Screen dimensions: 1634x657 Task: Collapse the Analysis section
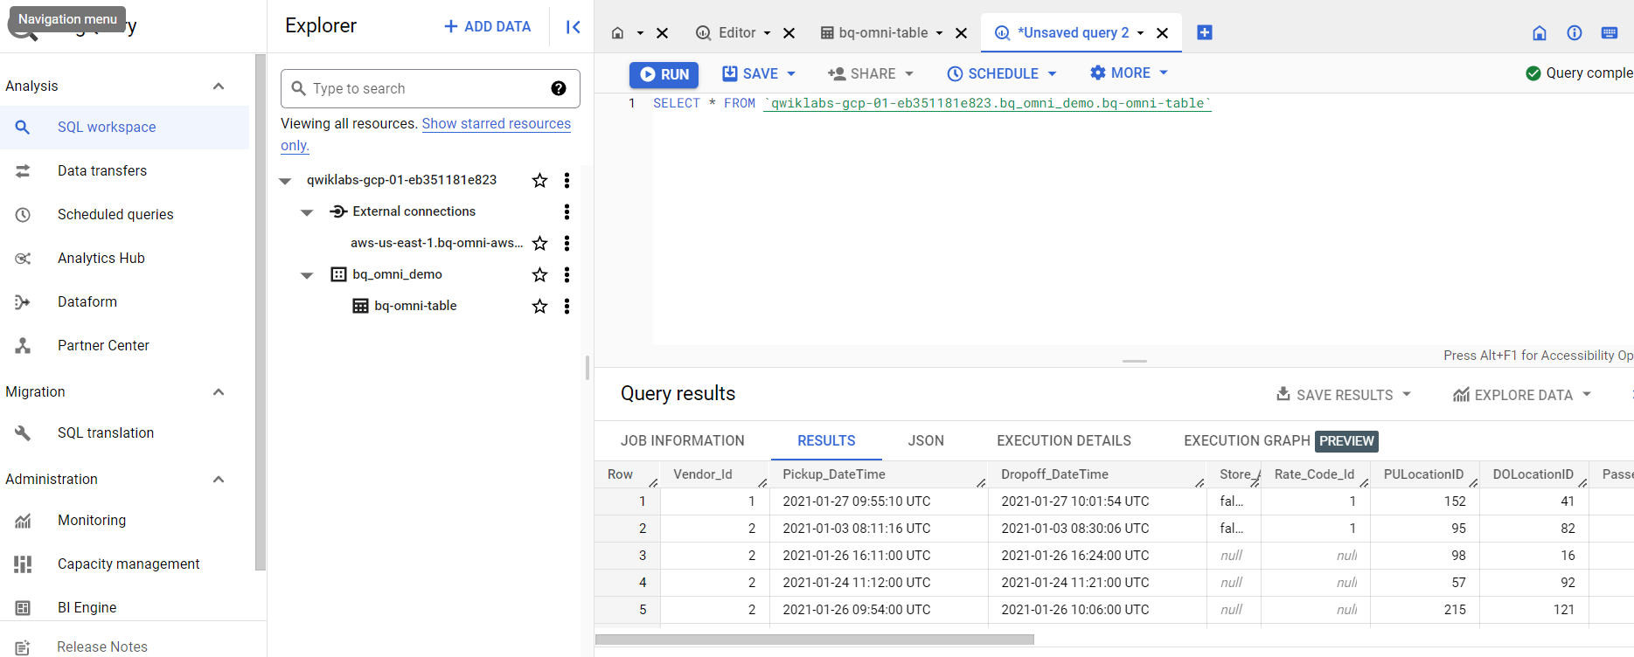[219, 86]
